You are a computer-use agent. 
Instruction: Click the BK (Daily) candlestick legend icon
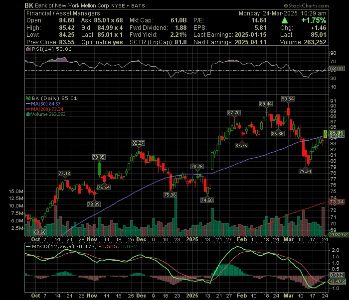[28, 98]
